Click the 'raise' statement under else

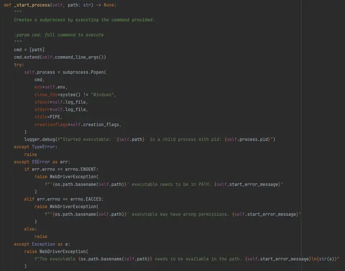pos(41,237)
